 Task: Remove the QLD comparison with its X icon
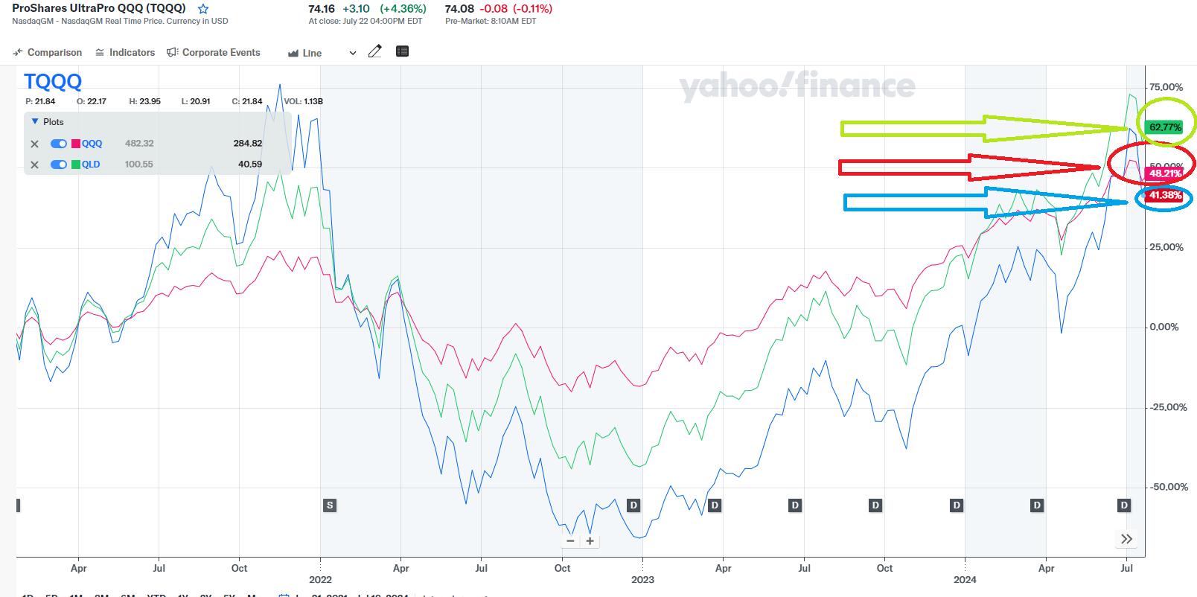33,165
